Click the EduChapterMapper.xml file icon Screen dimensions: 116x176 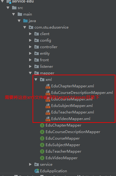tap(48, 86)
